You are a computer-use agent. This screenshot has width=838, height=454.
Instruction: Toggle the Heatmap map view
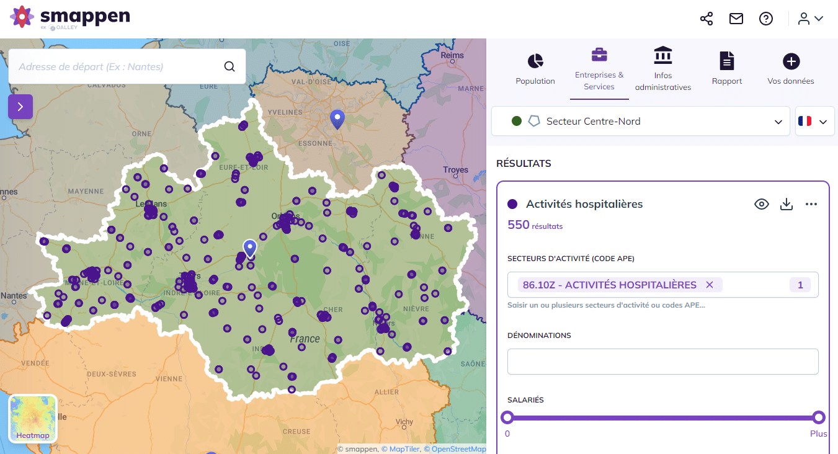[x=32, y=419]
